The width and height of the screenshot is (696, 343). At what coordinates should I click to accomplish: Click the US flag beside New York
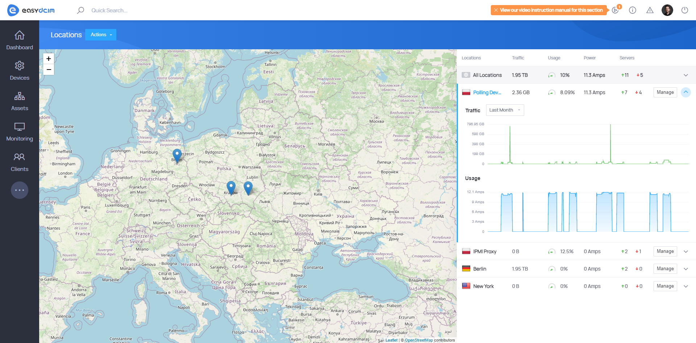pyautogui.click(x=466, y=286)
